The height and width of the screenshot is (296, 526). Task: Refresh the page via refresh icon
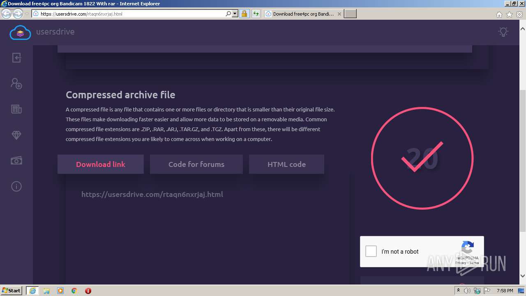pos(256,14)
